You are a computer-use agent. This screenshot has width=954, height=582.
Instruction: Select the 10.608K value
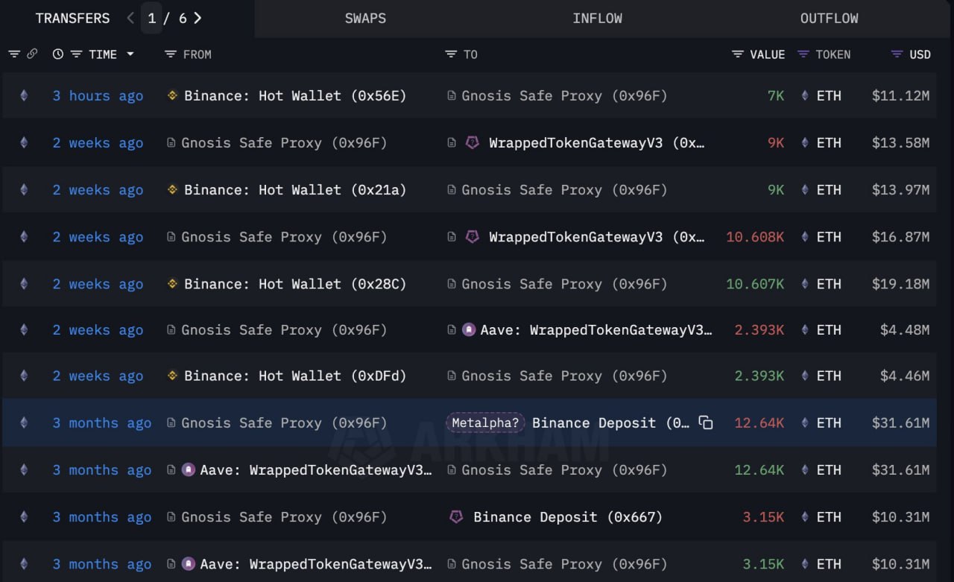point(755,237)
